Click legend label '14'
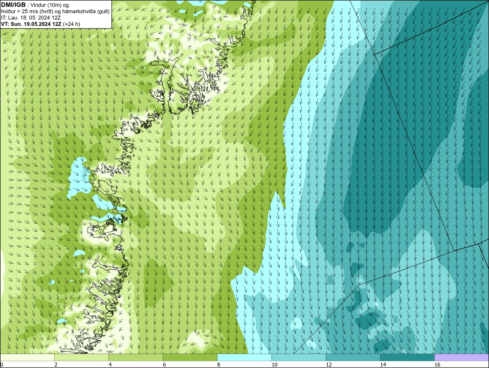This screenshot has height=368, width=489. click(383, 365)
